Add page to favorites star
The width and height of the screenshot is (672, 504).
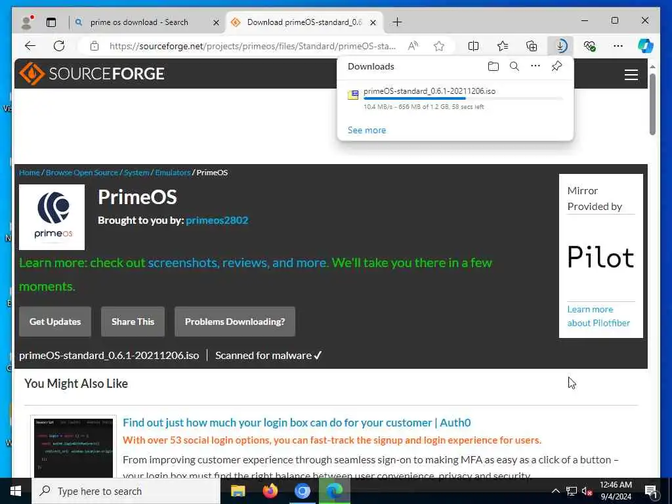click(439, 46)
